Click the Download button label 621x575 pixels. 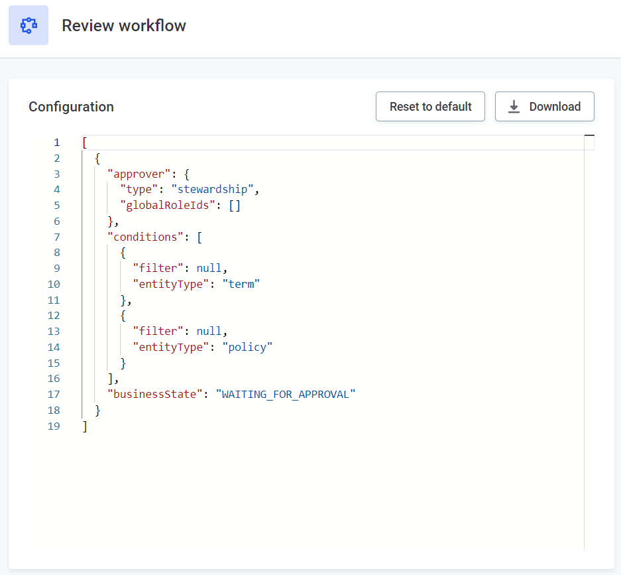[555, 107]
